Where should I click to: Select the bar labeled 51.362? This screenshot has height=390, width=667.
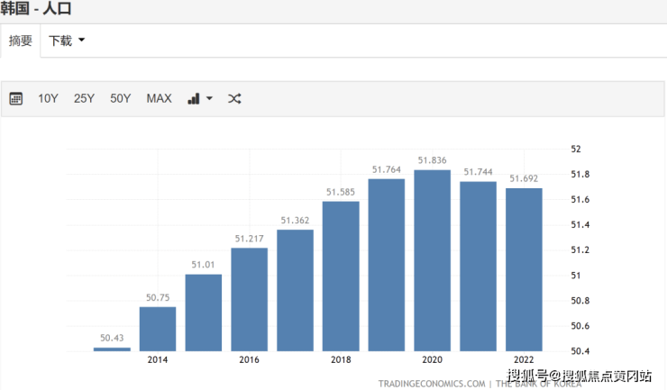pos(295,289)
